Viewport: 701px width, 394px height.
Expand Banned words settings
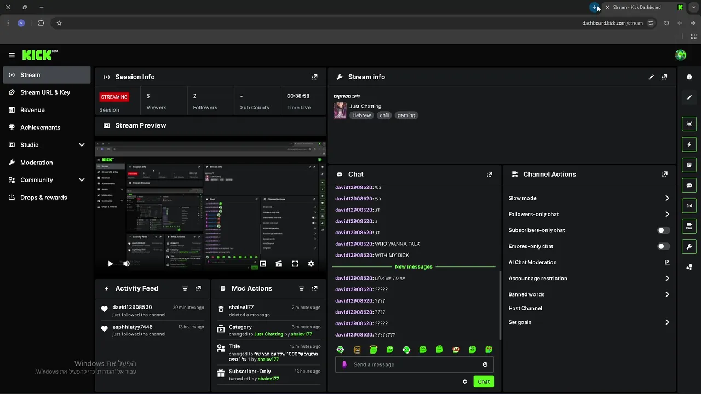coord(667,294)
